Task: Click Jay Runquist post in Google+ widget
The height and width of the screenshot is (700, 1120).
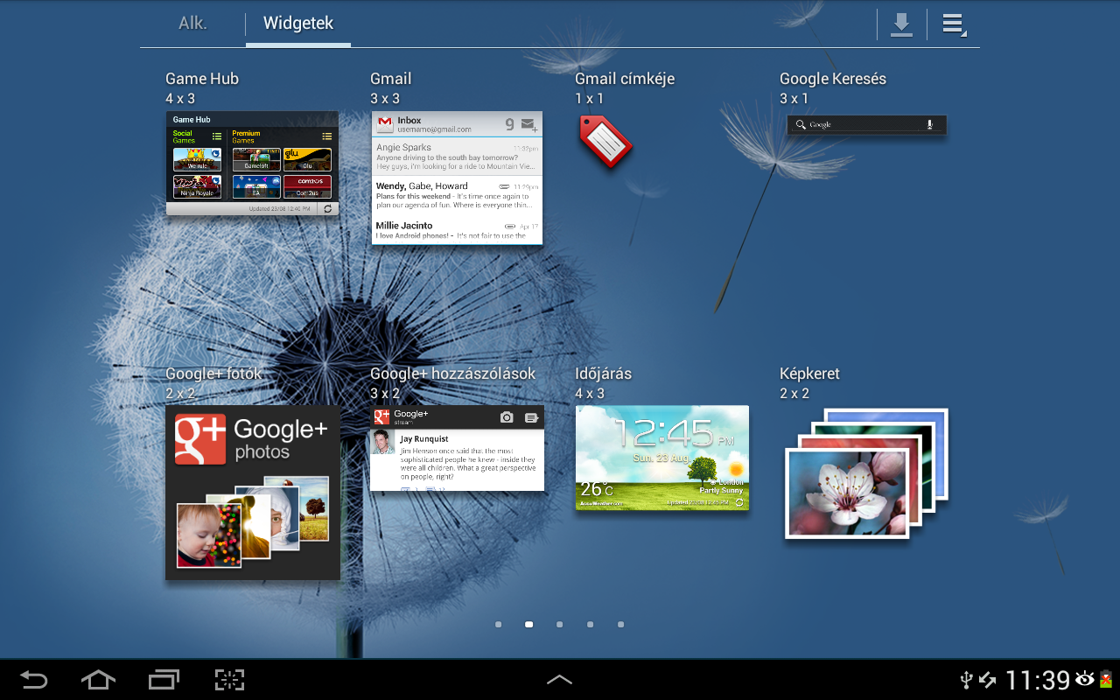Action: (x=457, y=460)
